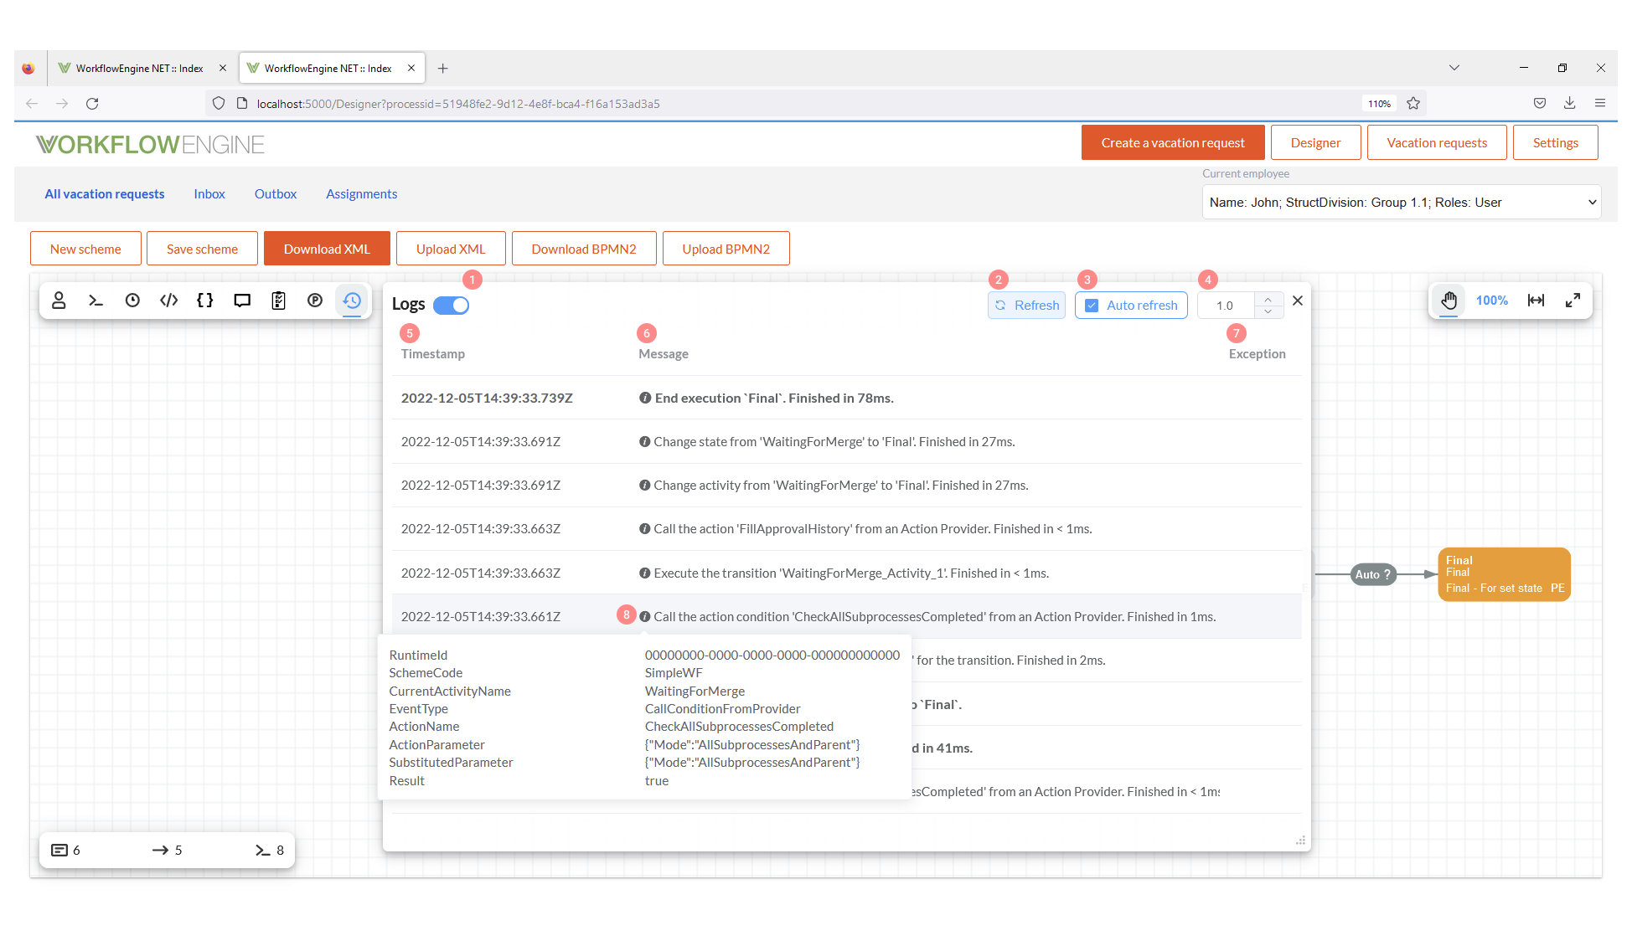This screenshot has height=946, width=1632.
Task: Open the checklist clipboard icon
Action: 279,301
